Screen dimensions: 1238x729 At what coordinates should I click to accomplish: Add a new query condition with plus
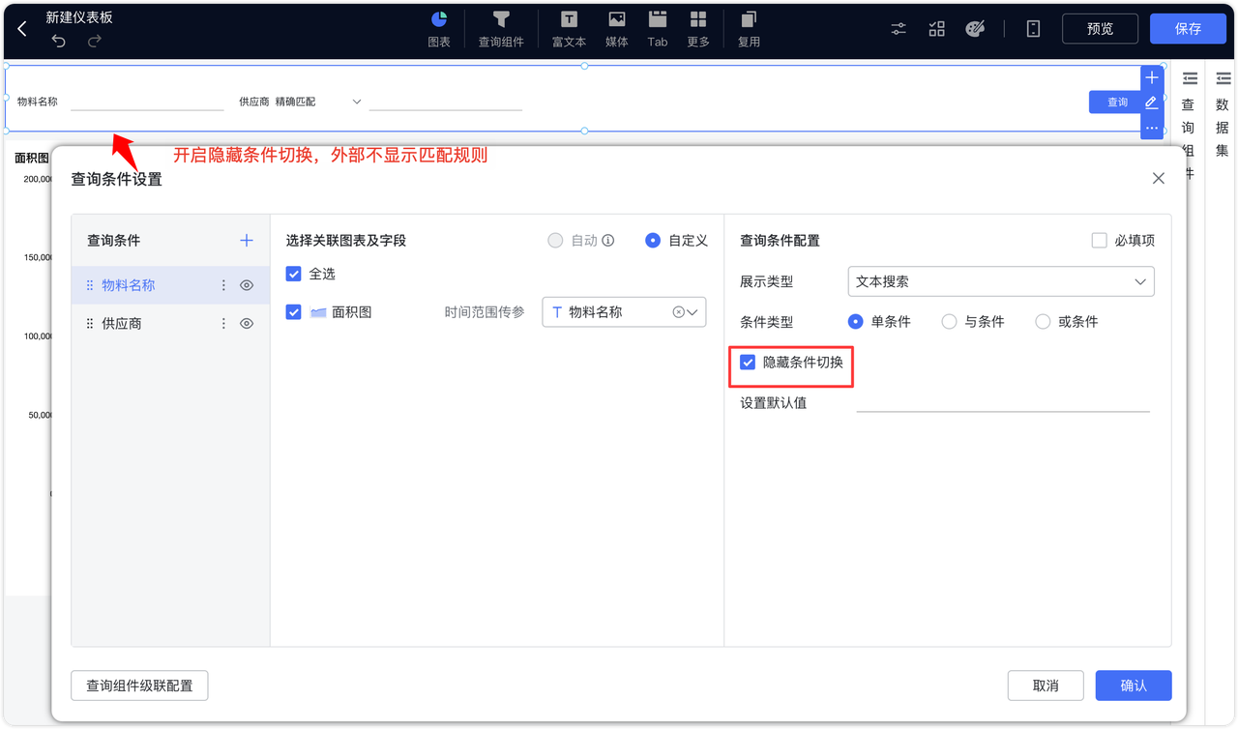[246, 240]
